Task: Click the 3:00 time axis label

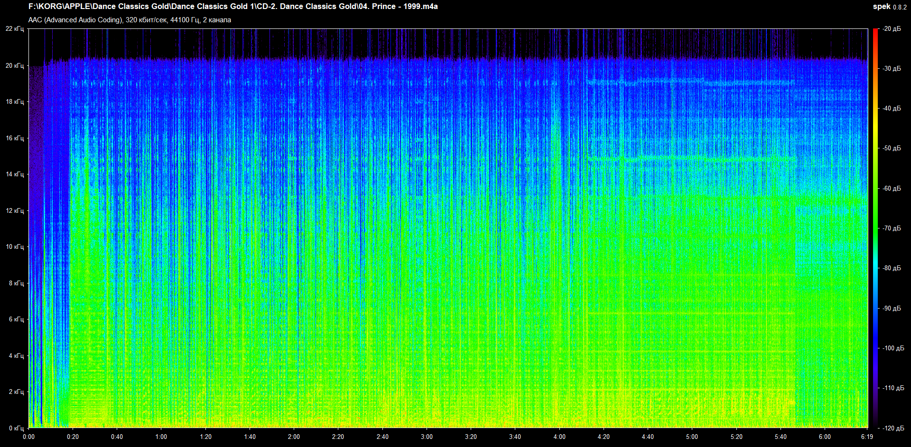Action: tap(427, 437)
